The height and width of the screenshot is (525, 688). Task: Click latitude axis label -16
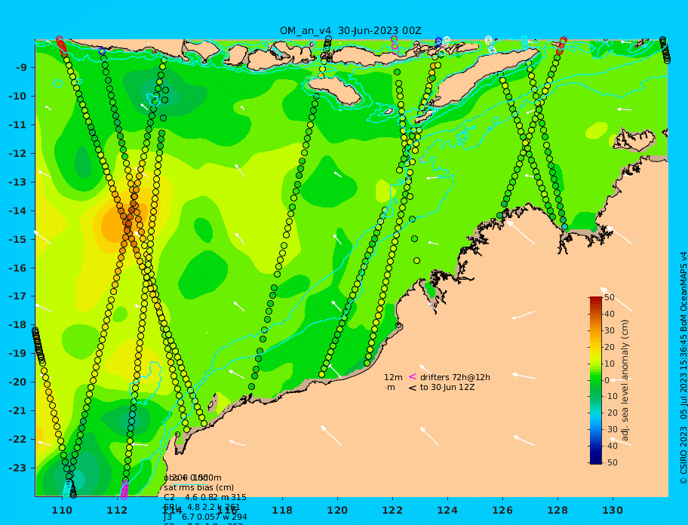tap(17, 268)
